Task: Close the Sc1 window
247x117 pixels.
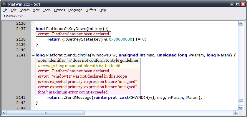Action: (x=243, y=4)
